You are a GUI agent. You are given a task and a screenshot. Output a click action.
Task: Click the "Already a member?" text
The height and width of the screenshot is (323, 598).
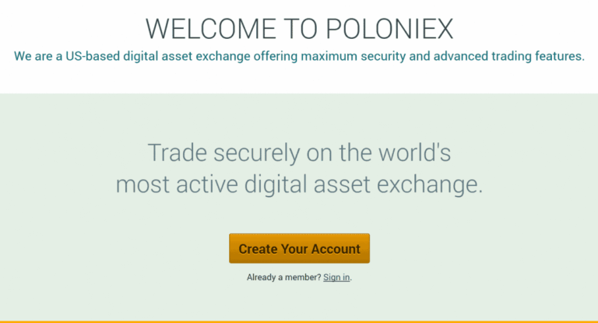[283, 277]
